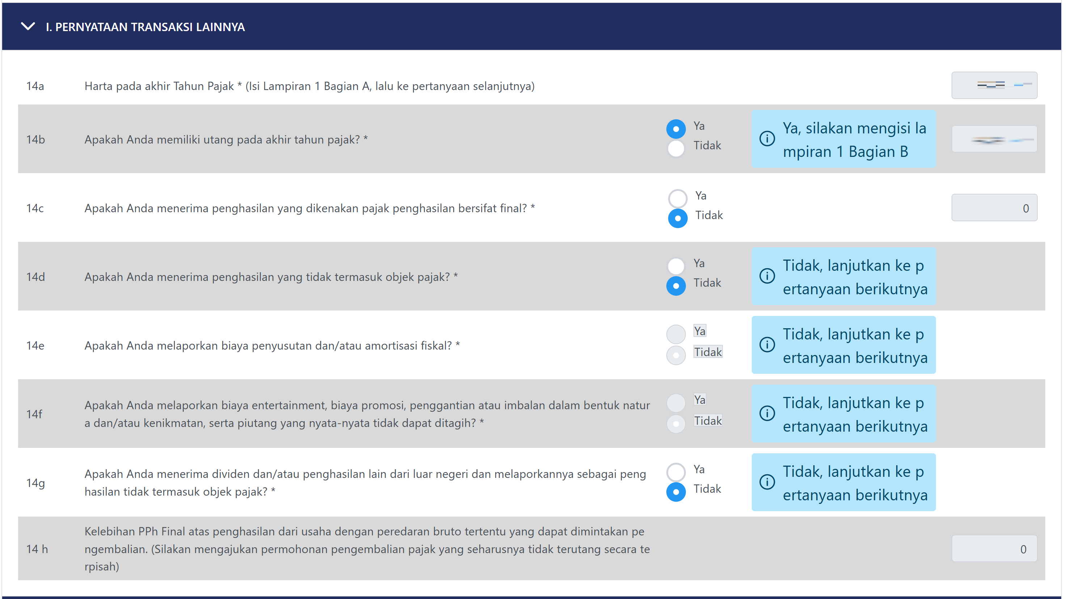The height and width of the screenshot is (599, 1067).
Task: Click info icon in row 14b message
Action: pyautogui.click(x=767, y=138)
